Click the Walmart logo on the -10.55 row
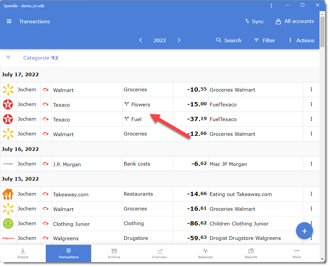Image resolution: width=330 pixels, height=267 pixels. [8, 90]
